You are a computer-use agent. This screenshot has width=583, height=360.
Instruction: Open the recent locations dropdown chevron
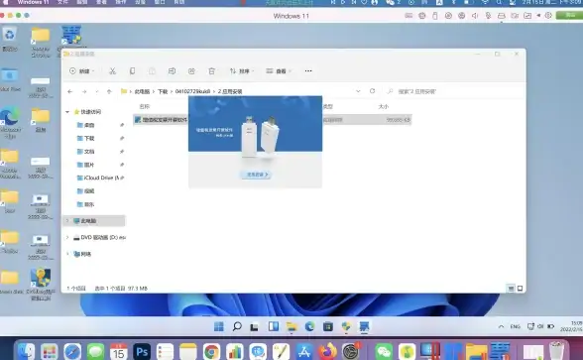97,91
